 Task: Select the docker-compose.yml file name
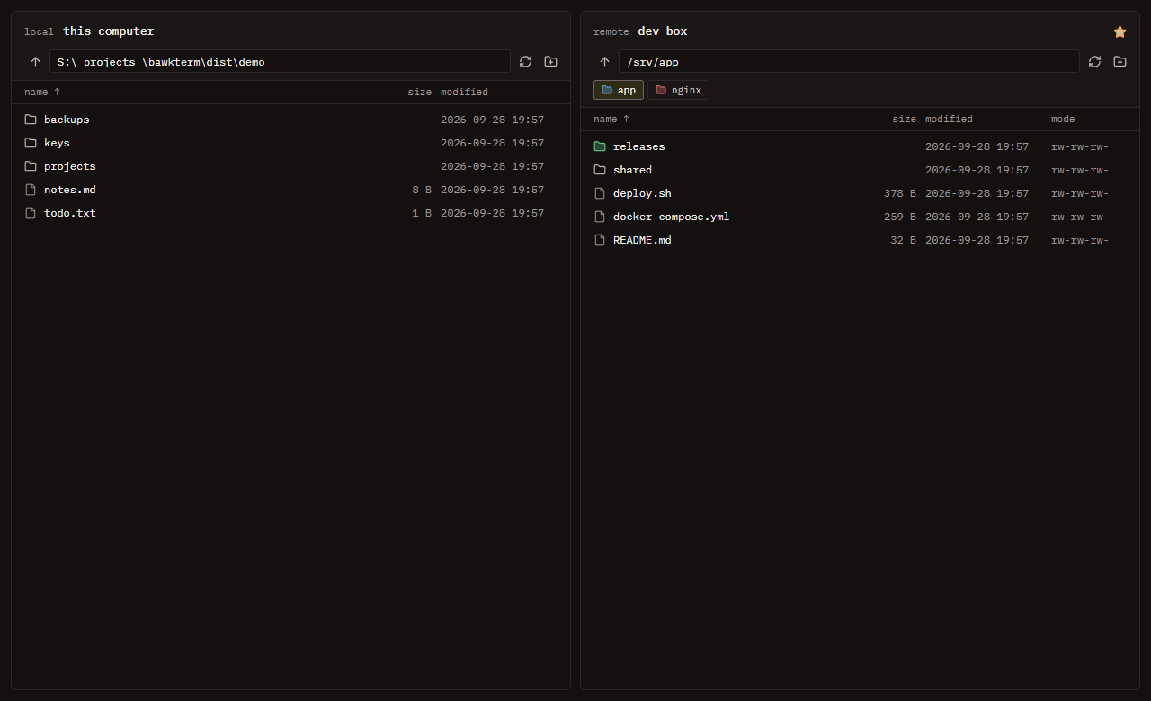[671, 217]
